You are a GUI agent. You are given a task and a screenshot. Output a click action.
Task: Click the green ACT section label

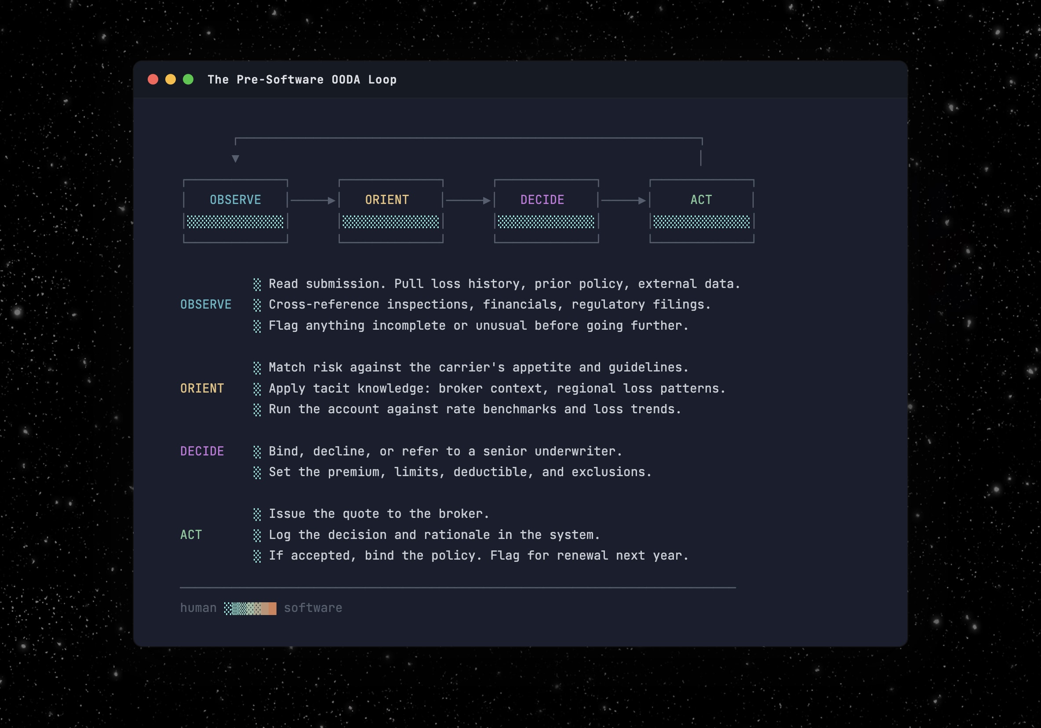pyautogui.click(x=191, y=535)
